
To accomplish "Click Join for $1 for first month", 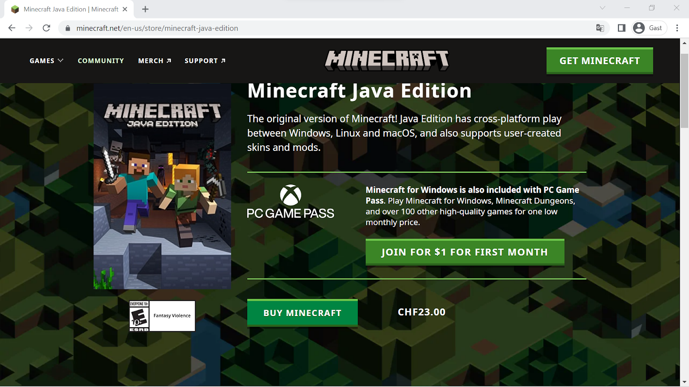I will [x=465, y=252].
